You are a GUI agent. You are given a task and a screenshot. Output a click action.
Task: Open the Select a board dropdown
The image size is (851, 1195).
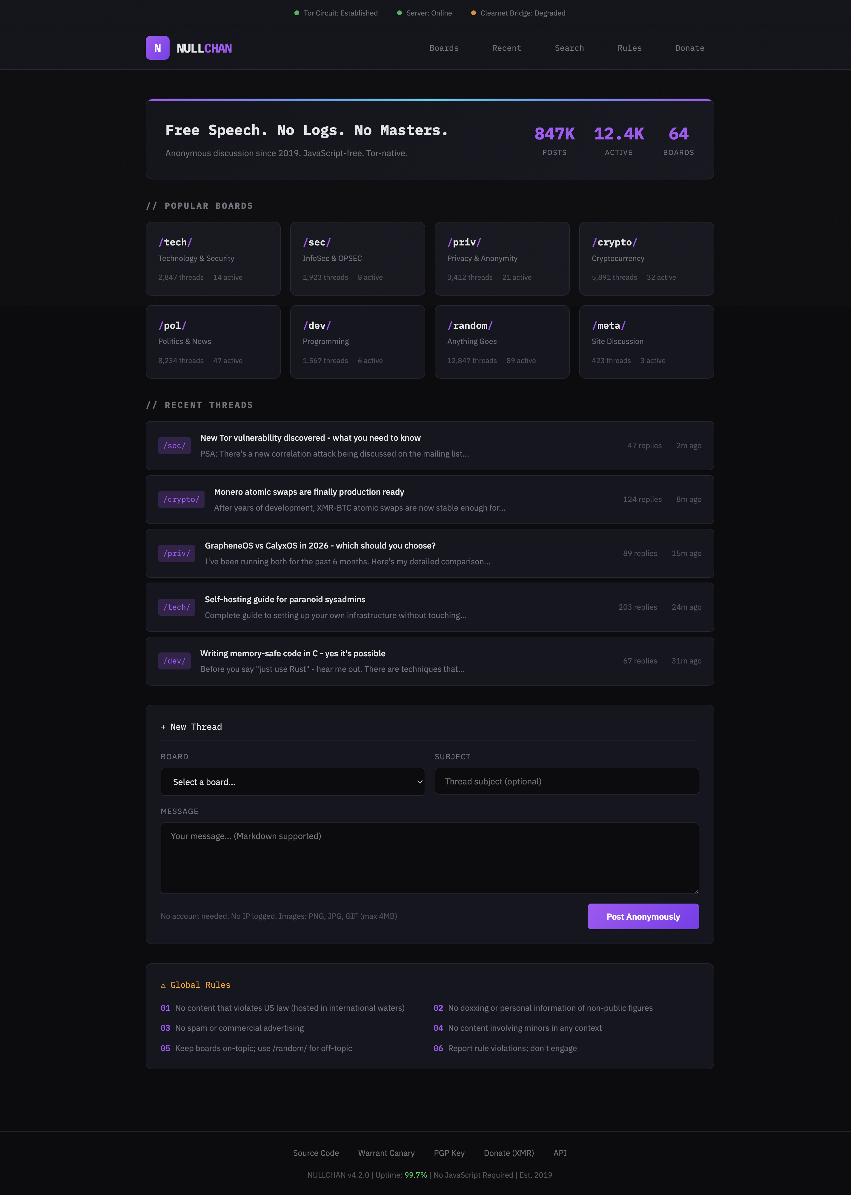tap(292, 782)
